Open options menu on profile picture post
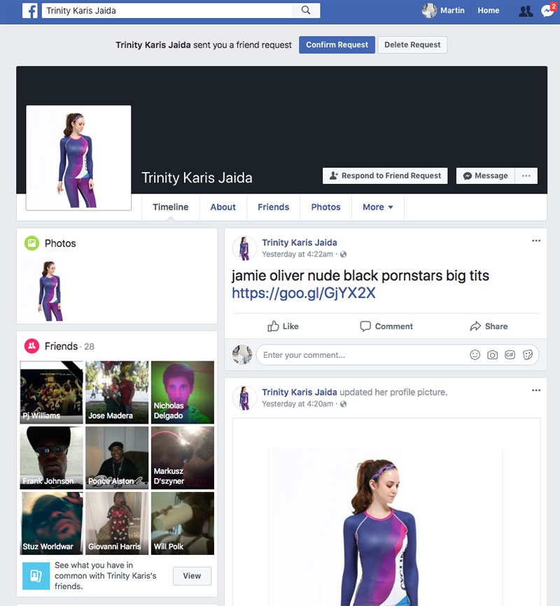 536,391
